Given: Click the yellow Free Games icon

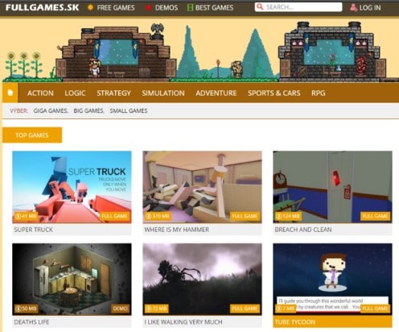Looking at the screenshot, I should pyautogui.click(x=91, y=7).
